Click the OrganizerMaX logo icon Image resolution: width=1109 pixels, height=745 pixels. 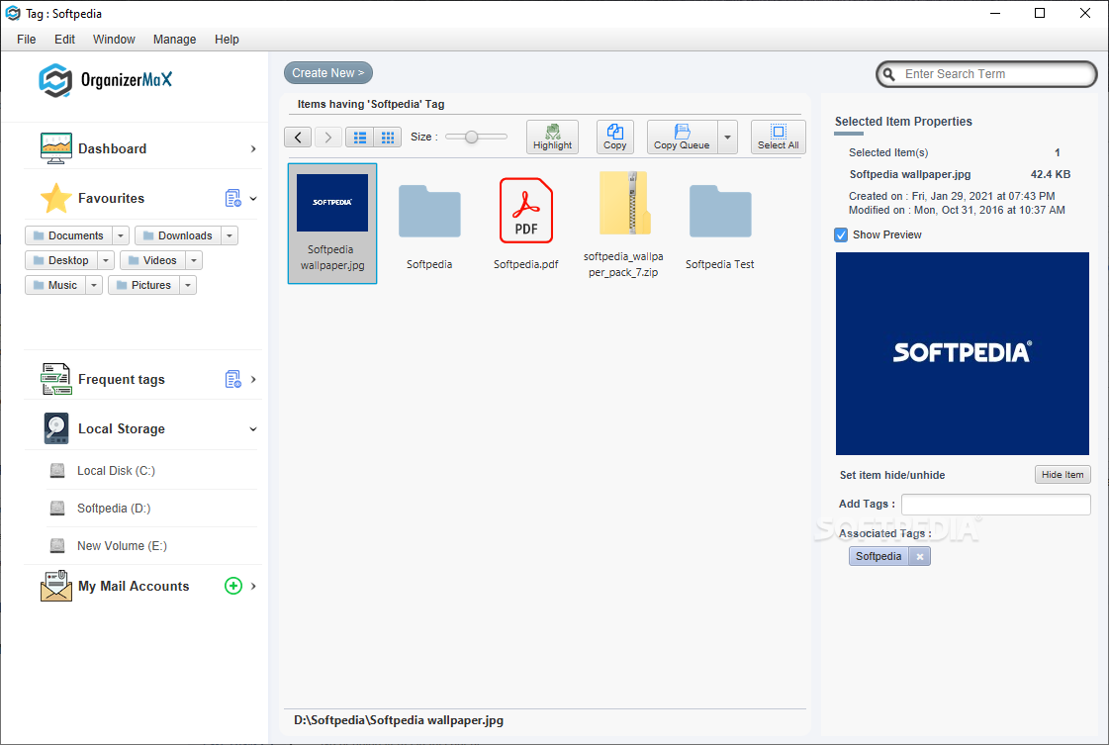click(55, 80)
